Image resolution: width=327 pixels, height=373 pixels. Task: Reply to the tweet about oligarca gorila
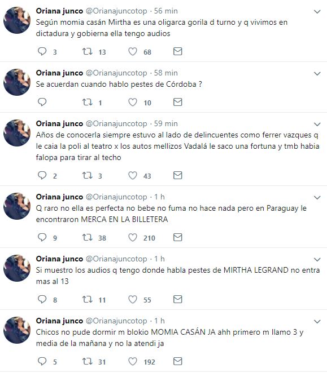[x=42, y=51]
